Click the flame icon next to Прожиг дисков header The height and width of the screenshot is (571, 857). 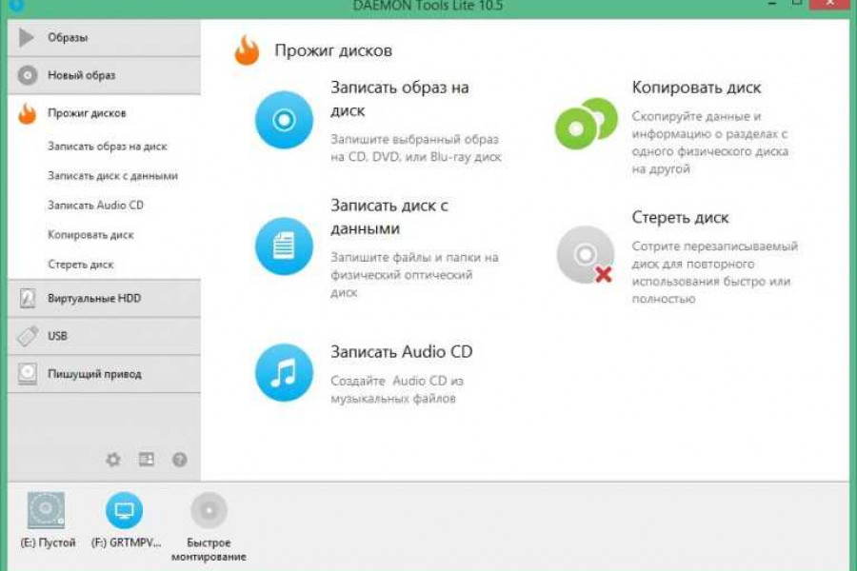tap(247, 49)
